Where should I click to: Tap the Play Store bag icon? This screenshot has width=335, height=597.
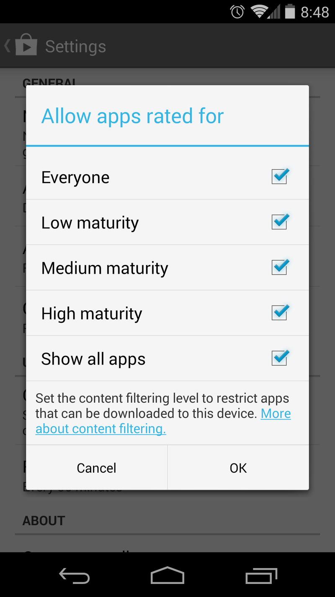pos(26,46)
